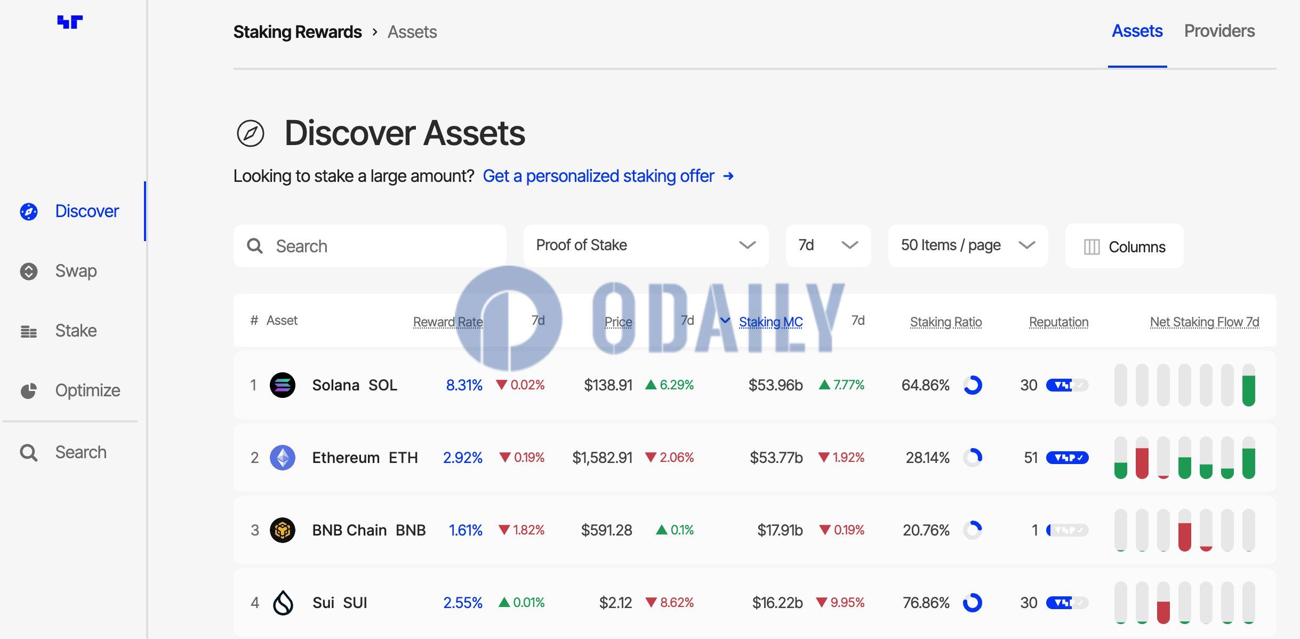Screen dimensions: 1300x639
Task: Click the arrow after personalized staking offer
Action: (x=728, y=177)
